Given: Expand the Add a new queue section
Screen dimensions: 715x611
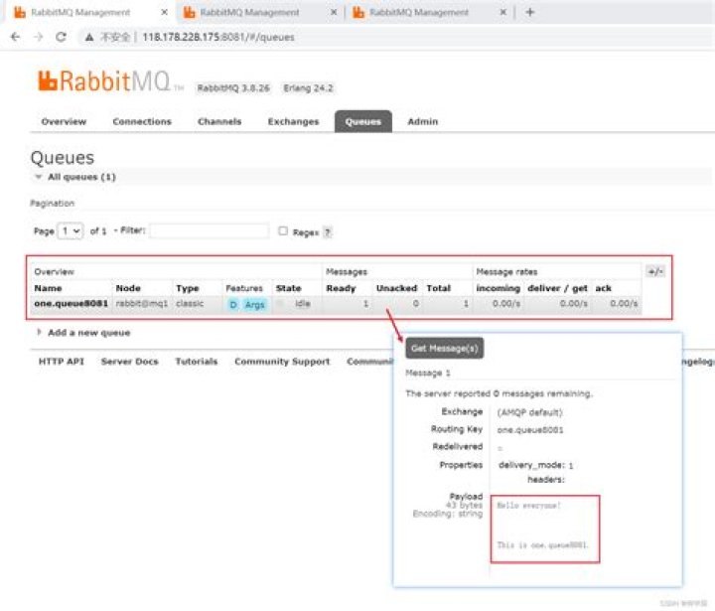Looking at the screenshot, I should [x=87, y=333].
